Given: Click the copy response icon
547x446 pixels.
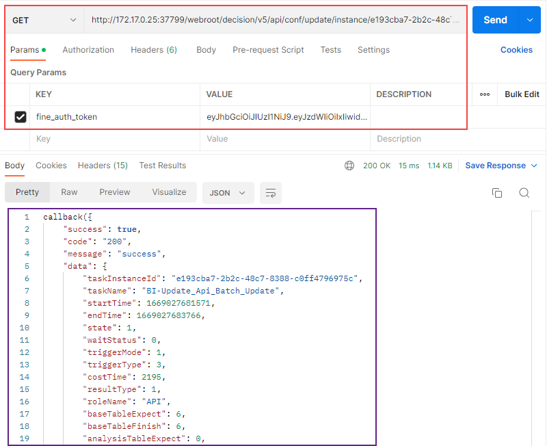Looking at the screenshot, I should point(497,193).
